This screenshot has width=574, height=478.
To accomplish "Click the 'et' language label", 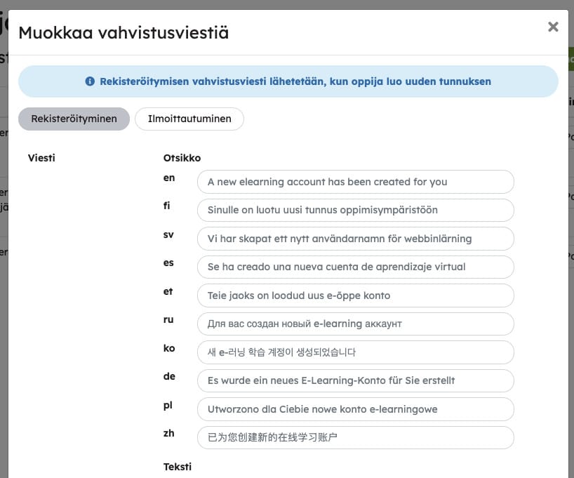I will pos(168,291).
